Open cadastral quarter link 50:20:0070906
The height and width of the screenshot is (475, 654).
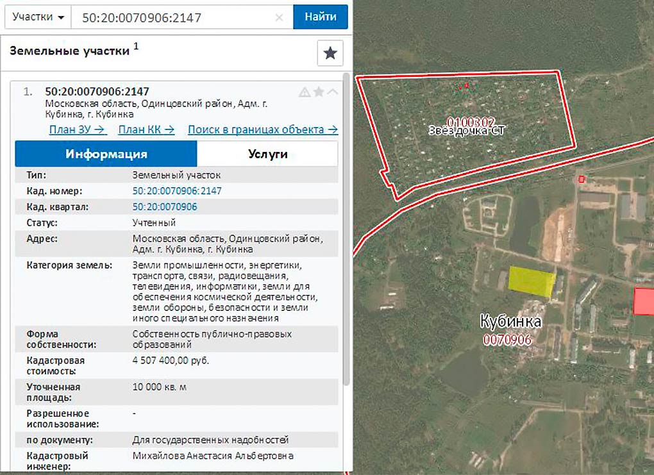[165, 206]
